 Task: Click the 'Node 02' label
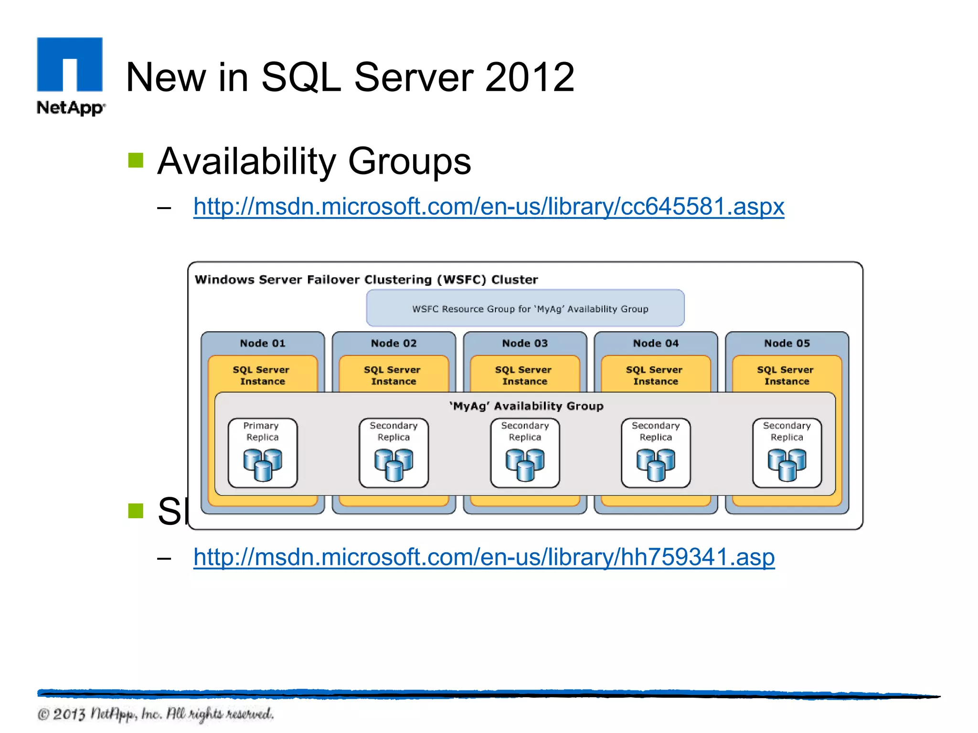393,343
